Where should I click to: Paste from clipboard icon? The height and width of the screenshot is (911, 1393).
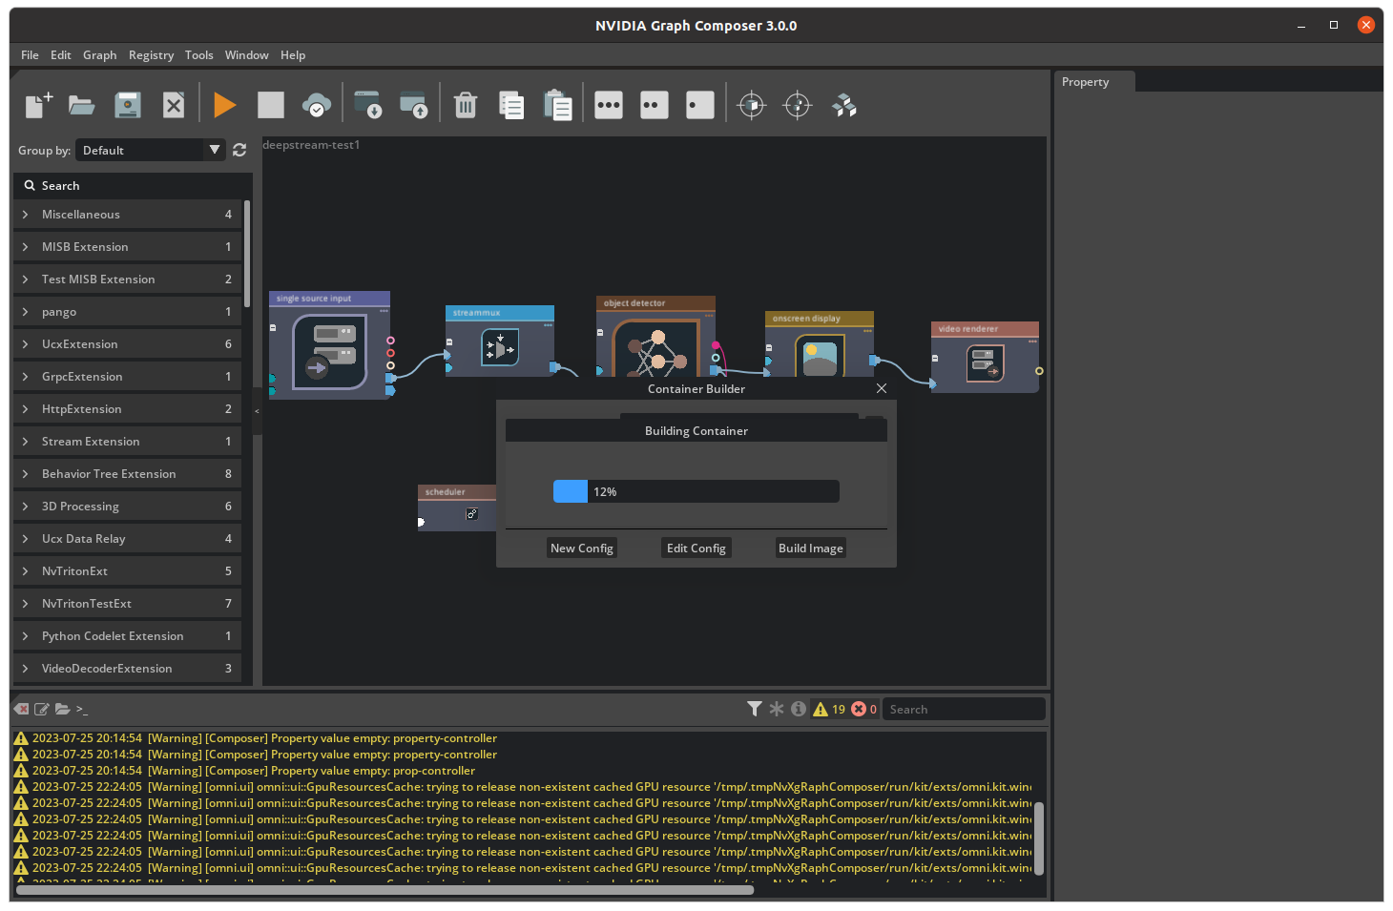tap(557, 105)
